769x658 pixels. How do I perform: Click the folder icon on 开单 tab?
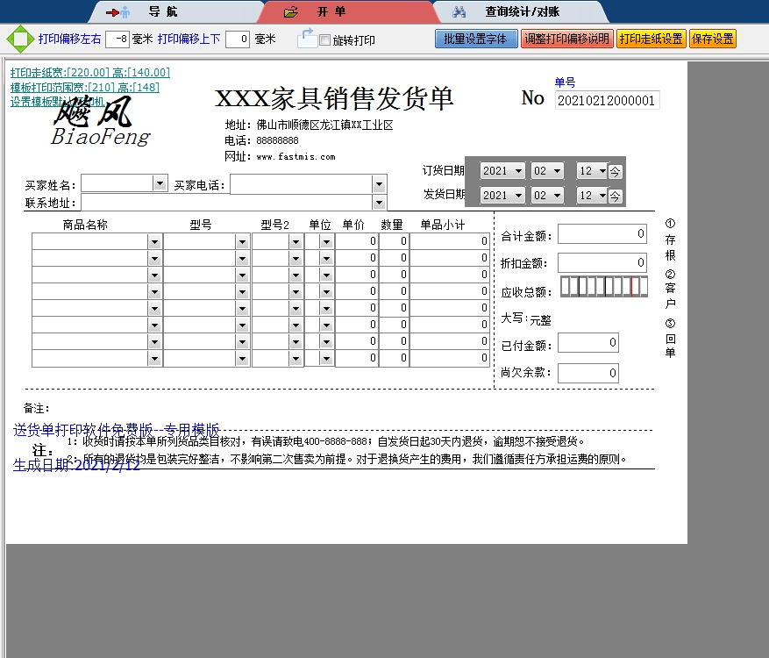pyautogui.click(x=291, y=12)
